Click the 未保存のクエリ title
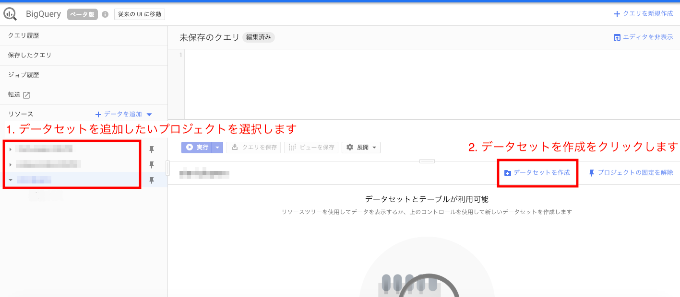This screenshot has height=297, width=680. tap(209, 37)
